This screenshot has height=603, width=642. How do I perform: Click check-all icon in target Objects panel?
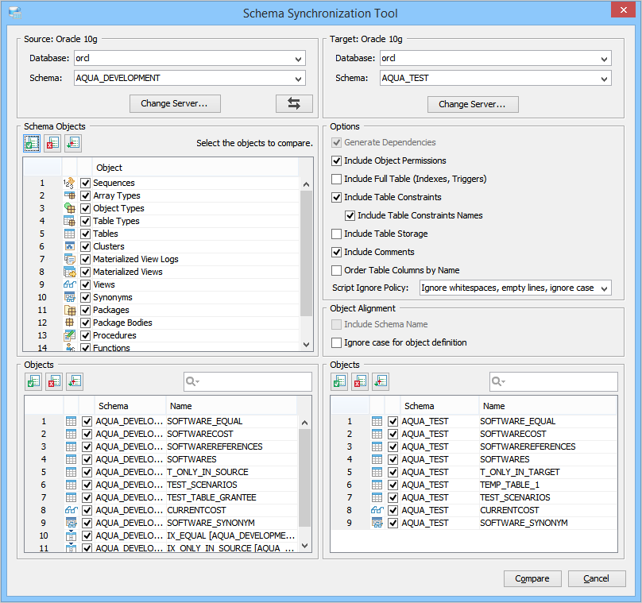click(x=339, y=382)
